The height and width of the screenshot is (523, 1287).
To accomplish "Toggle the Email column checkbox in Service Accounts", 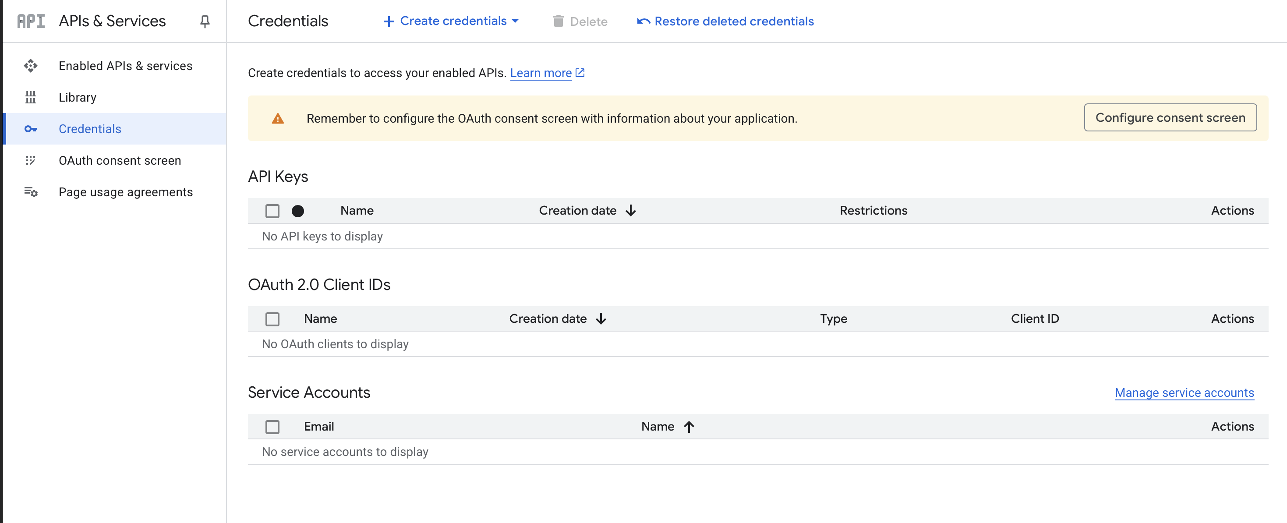I will point(272,427).
